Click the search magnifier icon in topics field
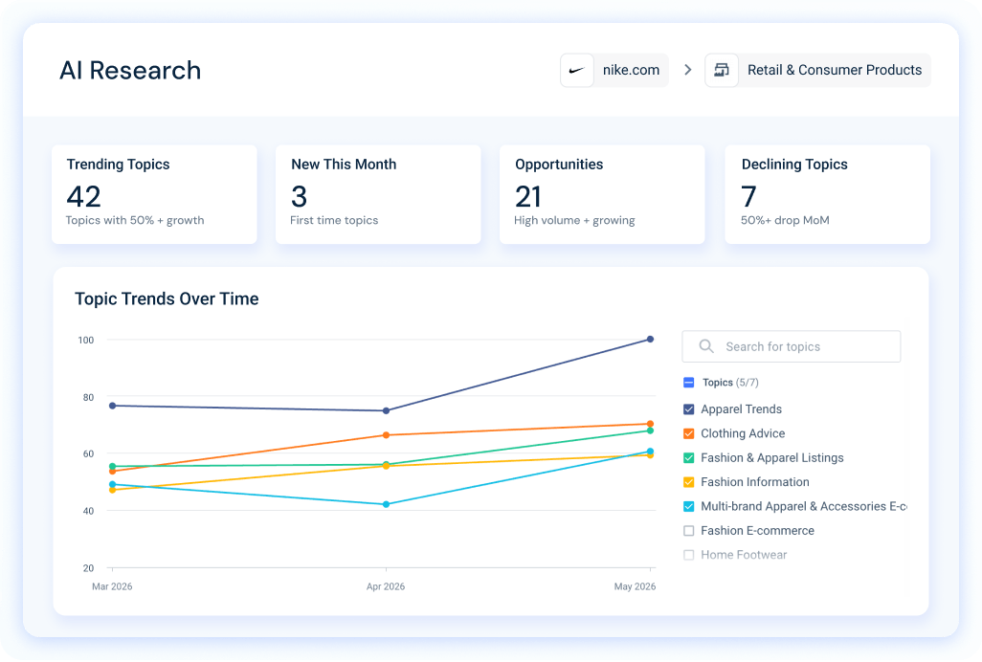The height and width of the screenshot is (662, 982). click(x=705, y=346)
